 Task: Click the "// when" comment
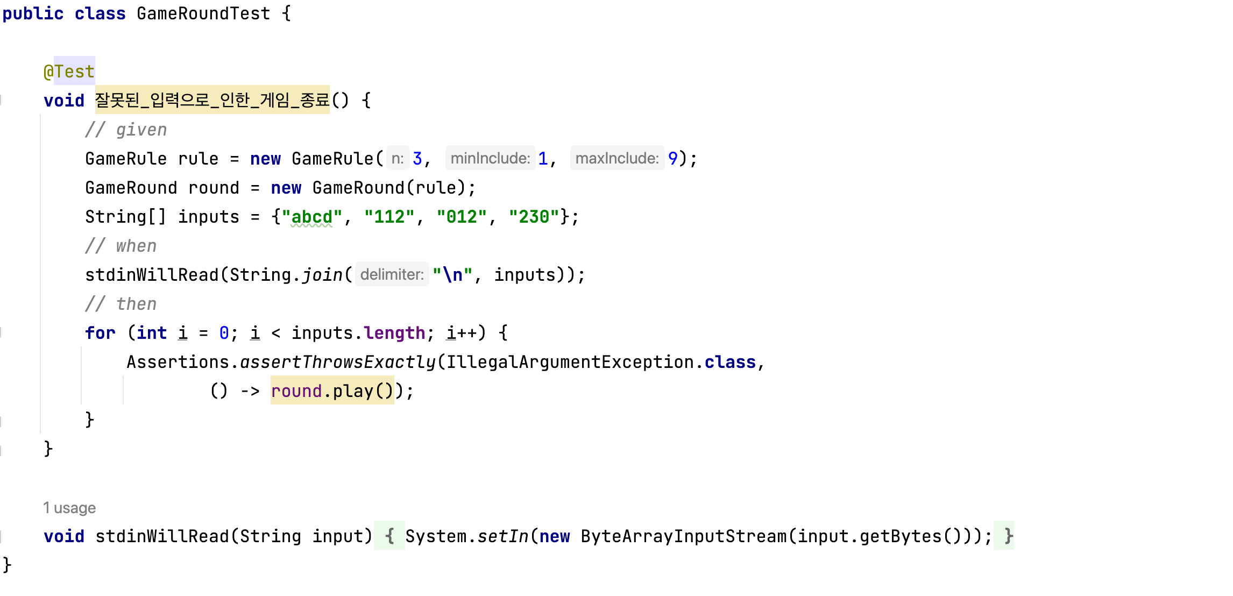(x=121, y=246)
